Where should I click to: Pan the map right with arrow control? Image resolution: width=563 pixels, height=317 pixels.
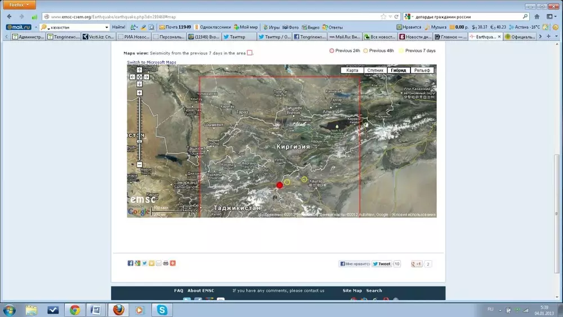[x=146, y=77]
